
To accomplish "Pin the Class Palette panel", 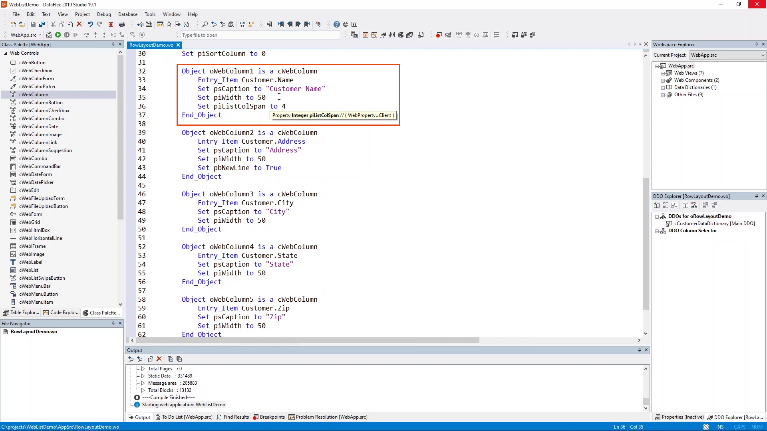I will coord(113,44).
